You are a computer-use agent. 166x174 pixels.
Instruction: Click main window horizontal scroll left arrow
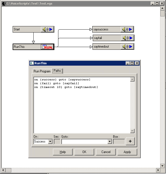coord(3,170)
